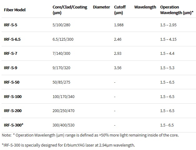Click the IRF-S-6.5 row label
The width and height of the screenshot is (196, 150).
[x=12, y=39]
